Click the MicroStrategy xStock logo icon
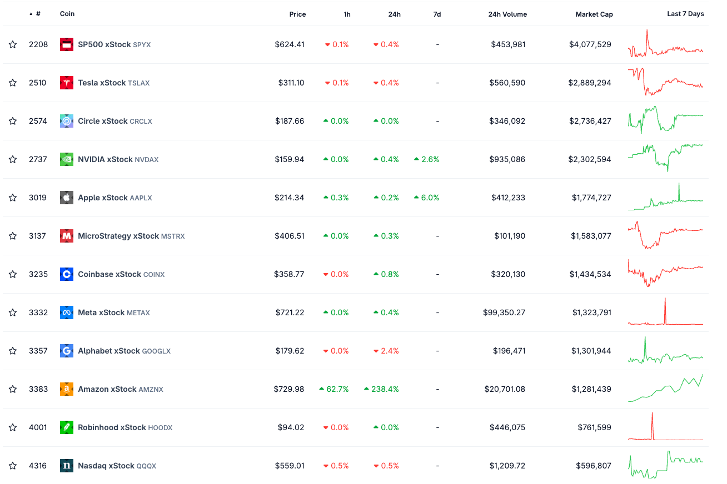727x484 pixels. (67, 236)
